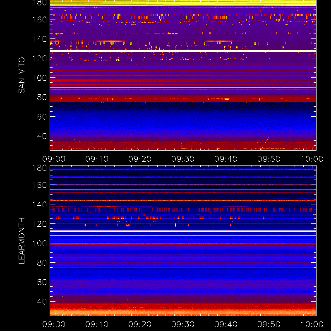Click 09:20 time label under Learmonth plot
This screenshot has width=331, height=331.
(x=140, y=324)
